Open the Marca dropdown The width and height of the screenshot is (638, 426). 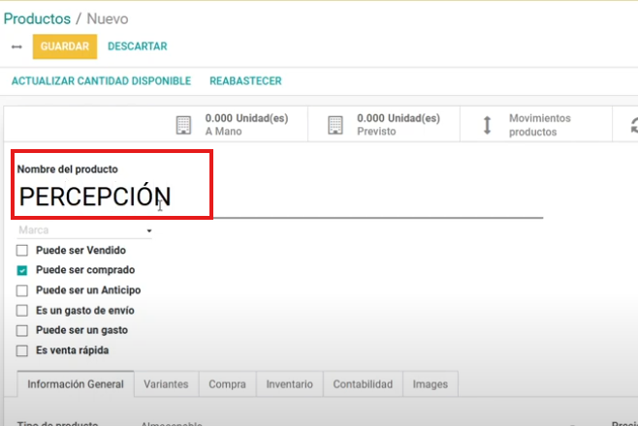[x=84, y=230]
